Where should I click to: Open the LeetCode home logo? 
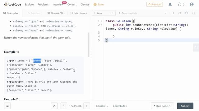tap(12, 4)
